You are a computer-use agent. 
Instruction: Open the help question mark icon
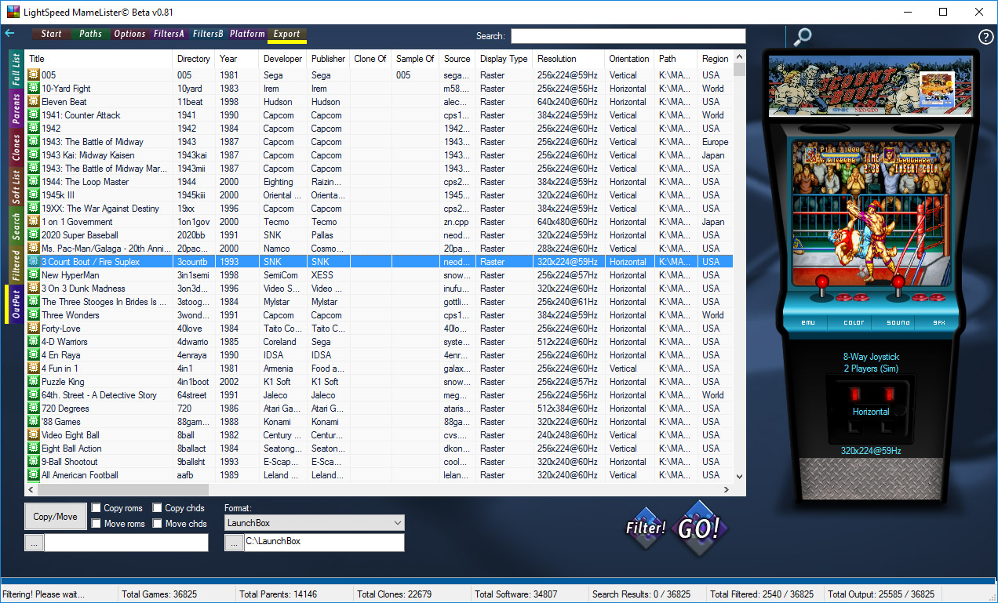985,37
